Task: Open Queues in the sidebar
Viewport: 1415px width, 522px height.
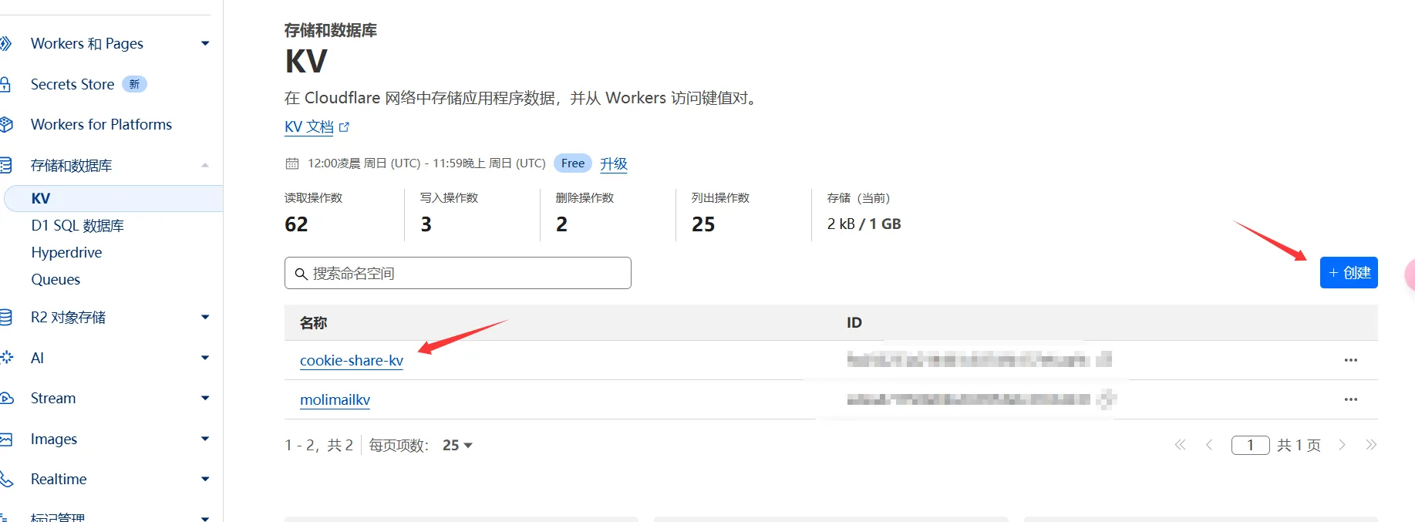Action: [56, 280]
